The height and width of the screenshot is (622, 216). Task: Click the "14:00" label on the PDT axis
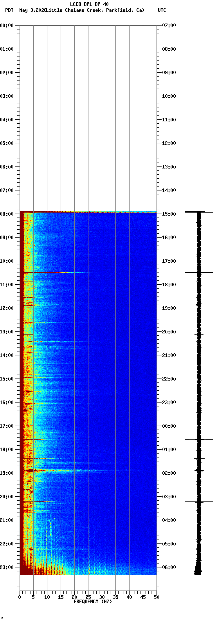[x=7, y=355]
